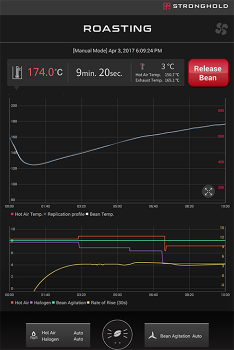Click the hot air droplet icon
This screenshot has height=350, width=234.
(34, 336)
